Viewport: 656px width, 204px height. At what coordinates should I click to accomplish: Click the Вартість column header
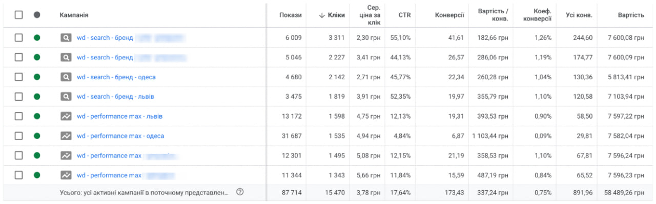pos(631,15)
